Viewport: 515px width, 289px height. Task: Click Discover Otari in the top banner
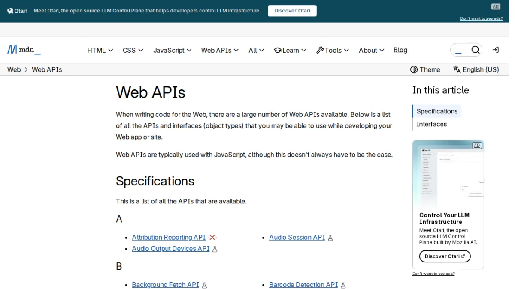292,11
